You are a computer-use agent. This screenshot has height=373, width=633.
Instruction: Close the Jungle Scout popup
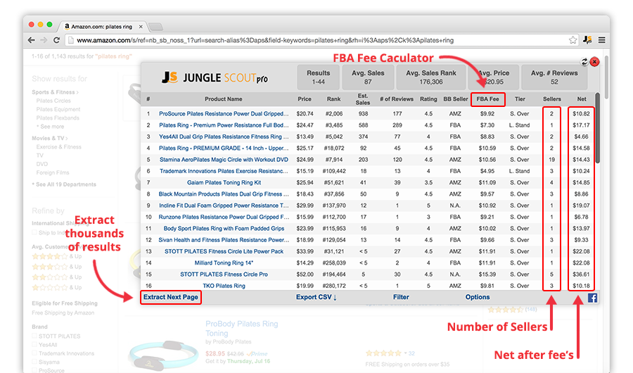(x=594, y=61)
